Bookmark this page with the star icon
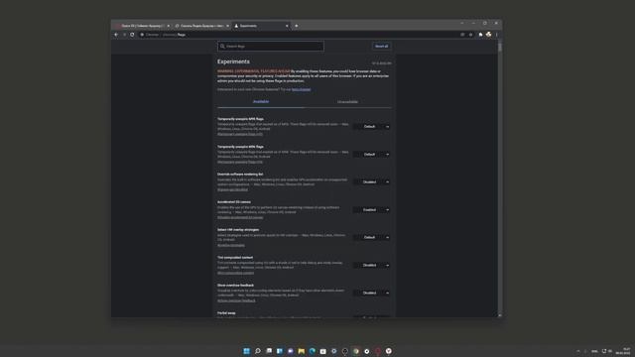 point(470,35)
